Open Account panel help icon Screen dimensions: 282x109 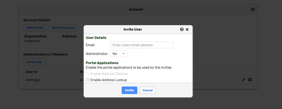253,9
